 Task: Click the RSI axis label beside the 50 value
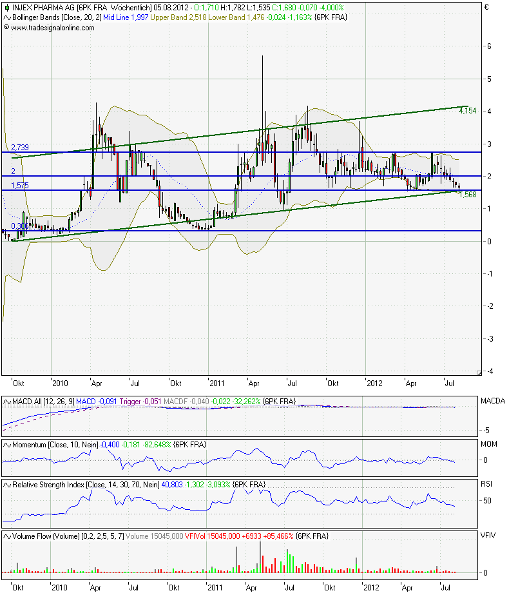click(x=486, y=484)
